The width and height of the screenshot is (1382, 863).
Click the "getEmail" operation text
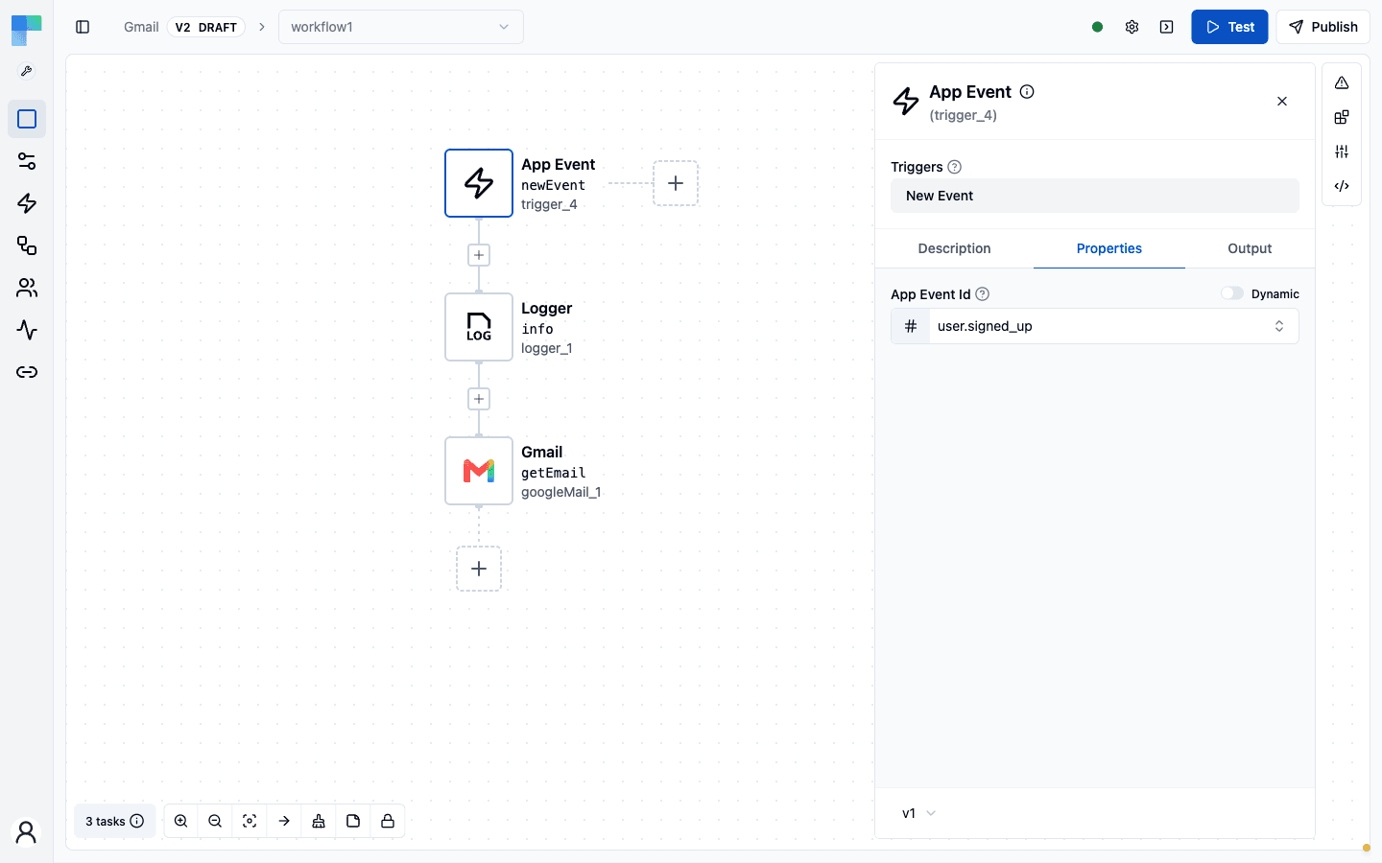click(554, 473)
